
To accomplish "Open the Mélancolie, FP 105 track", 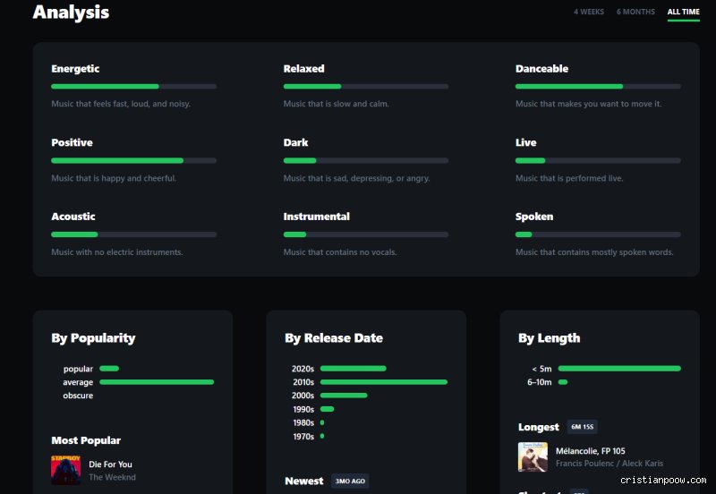I will (x=591, y=451).
